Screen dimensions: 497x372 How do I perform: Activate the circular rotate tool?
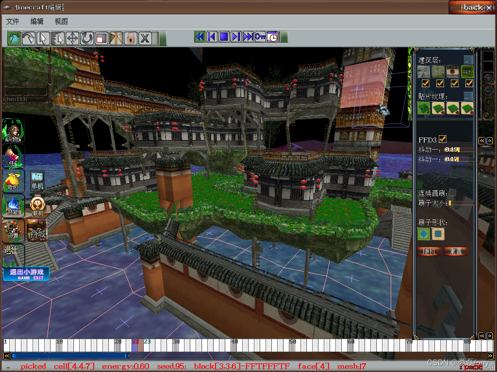pos(87,38)
